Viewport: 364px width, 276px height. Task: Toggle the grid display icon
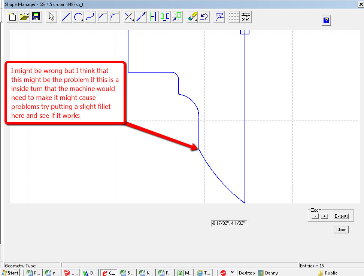[x=234, y=17]
